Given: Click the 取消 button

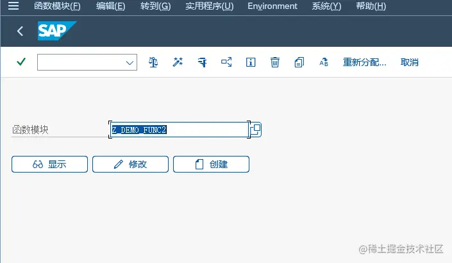Looking at the screenshot, I should 409,62.
